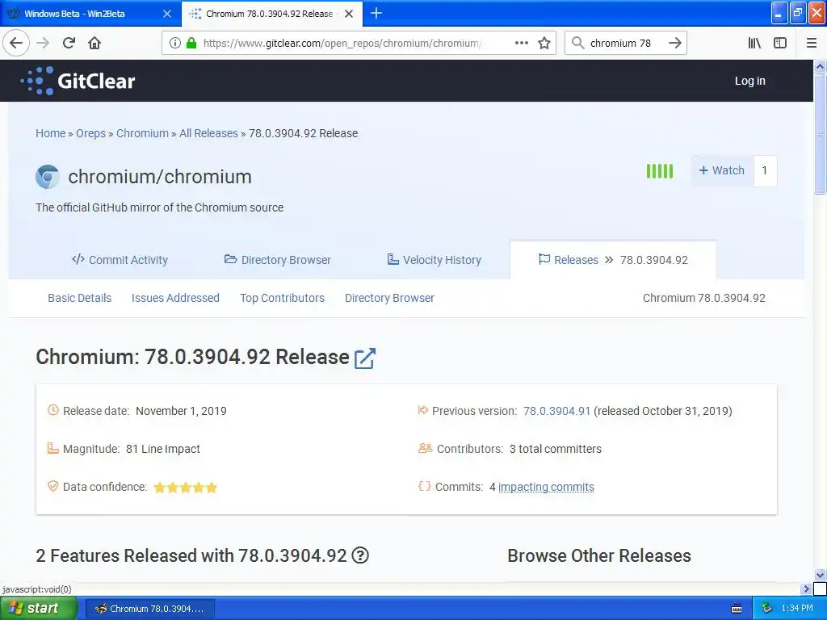Toggle the sidebar view icon
Screen dimensions: 827x620
(780, 43)
